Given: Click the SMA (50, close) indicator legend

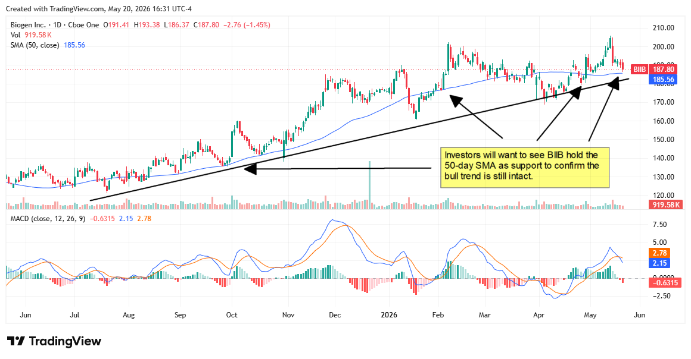Looking at the screenshot, I should coord(35,45).
